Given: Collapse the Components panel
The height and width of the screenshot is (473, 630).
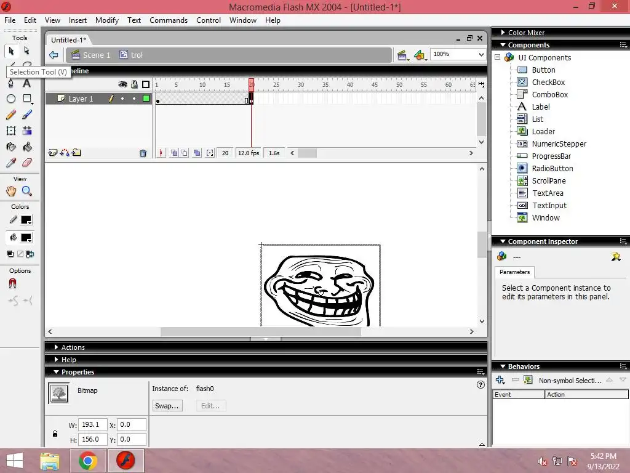Looking at the screenshot, I should click(503, 45).
